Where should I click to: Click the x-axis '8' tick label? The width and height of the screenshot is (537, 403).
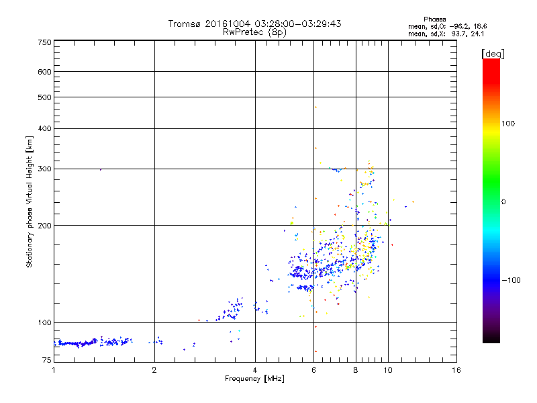pyautogui.click(x=356, y=370)
